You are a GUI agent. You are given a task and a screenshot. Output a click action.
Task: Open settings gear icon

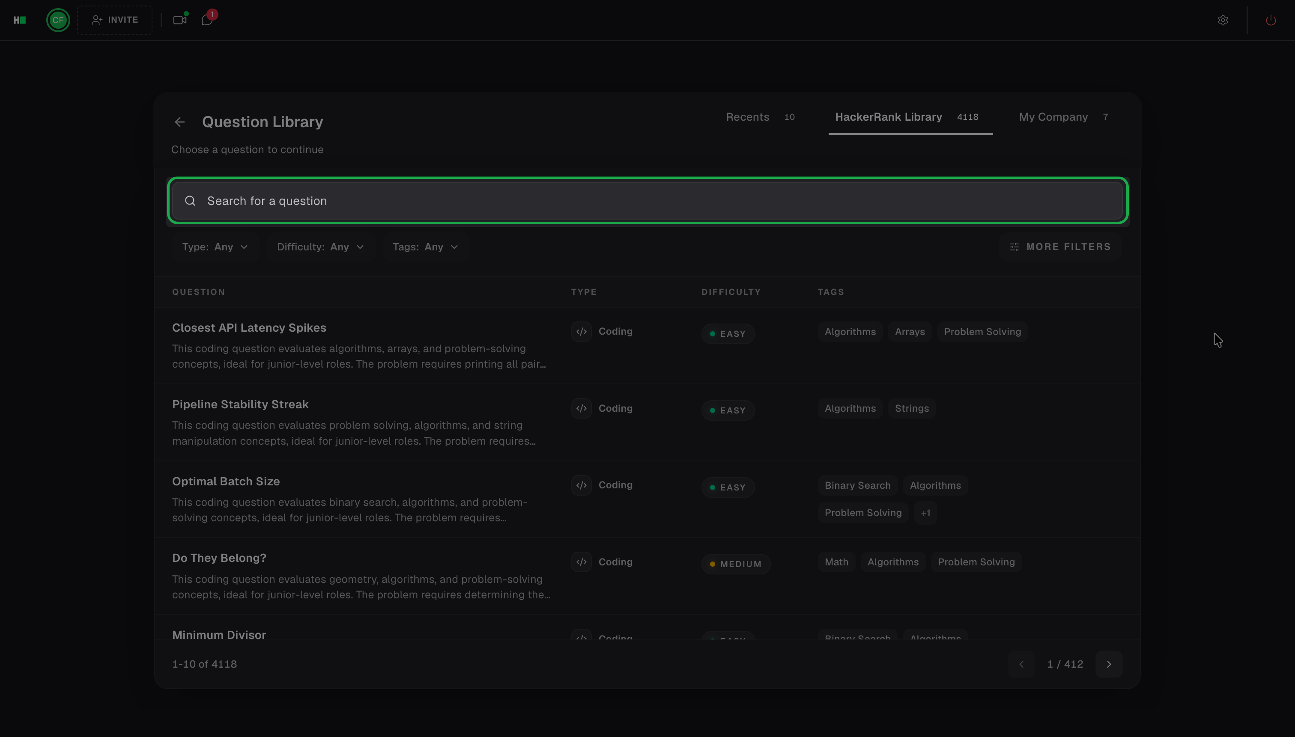(1223, 20)
